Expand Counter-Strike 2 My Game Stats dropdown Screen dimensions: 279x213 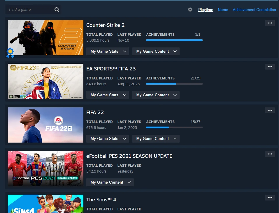[108, 52]
